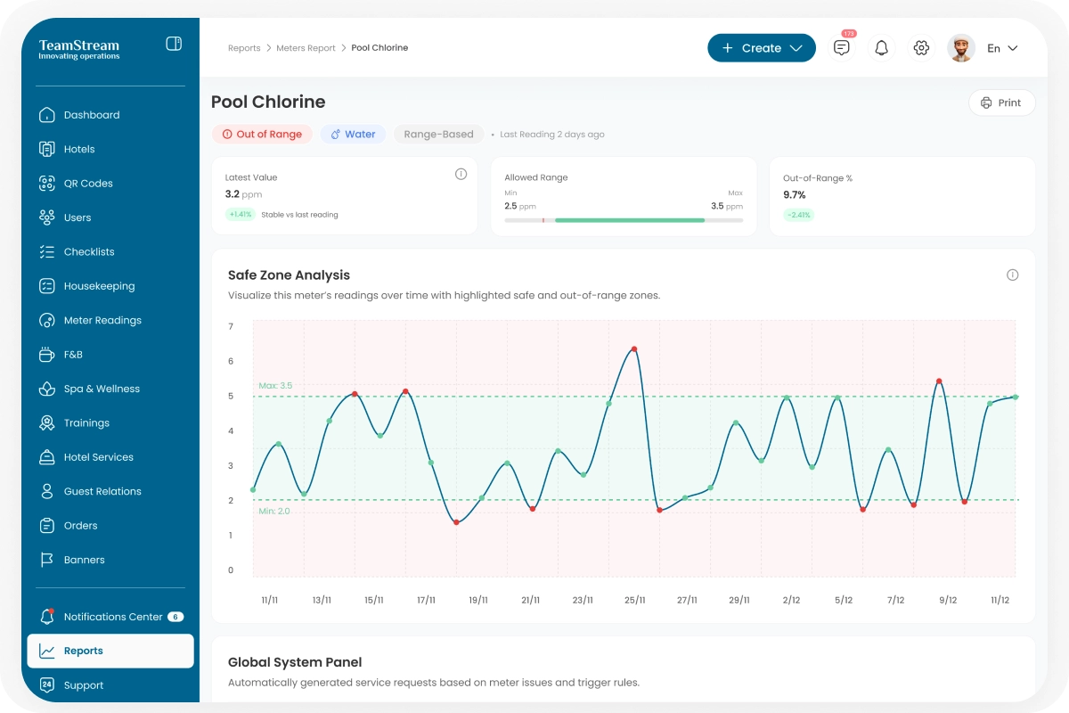Click the Out of Range status tag

[x=262, y=135]
